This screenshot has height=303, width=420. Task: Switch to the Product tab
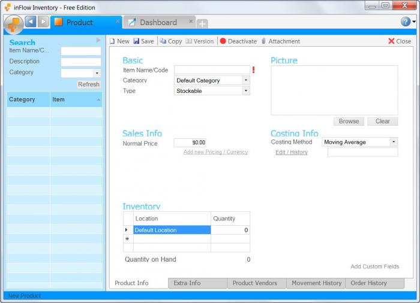click(x=86, y=23)
